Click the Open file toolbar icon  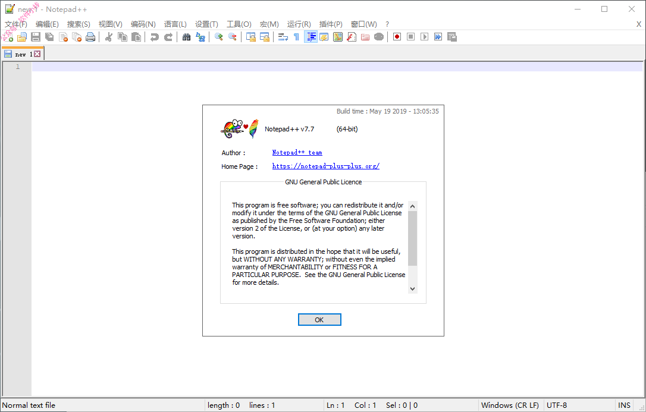coord(22,37)
